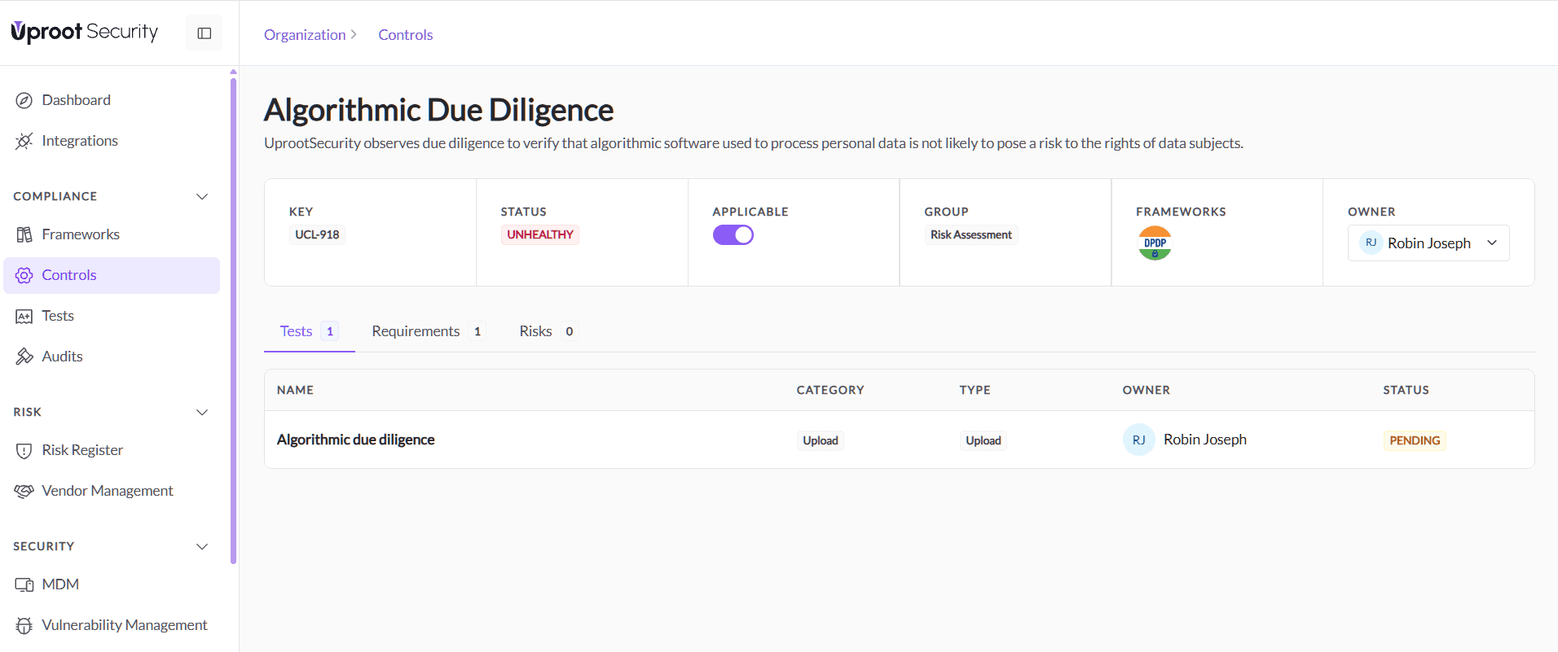Open Integrations in sidebar

pyautogui.click(x=112, y=141)
